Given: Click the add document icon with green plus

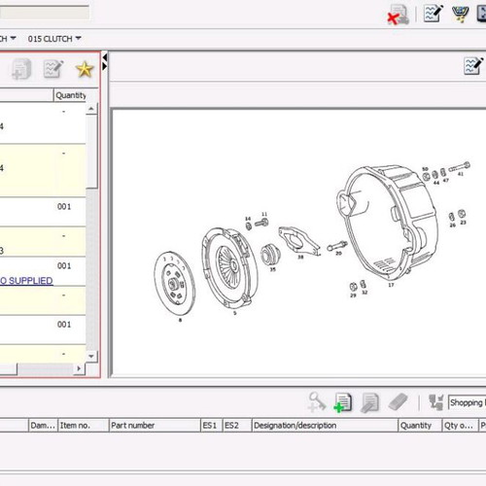Looking at the screenshot, I should coord(342,402).
